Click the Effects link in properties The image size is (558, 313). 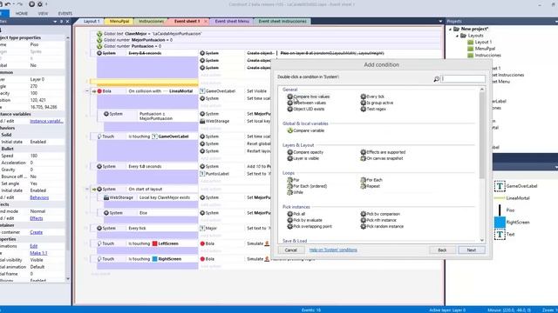(x=37, y=218)
